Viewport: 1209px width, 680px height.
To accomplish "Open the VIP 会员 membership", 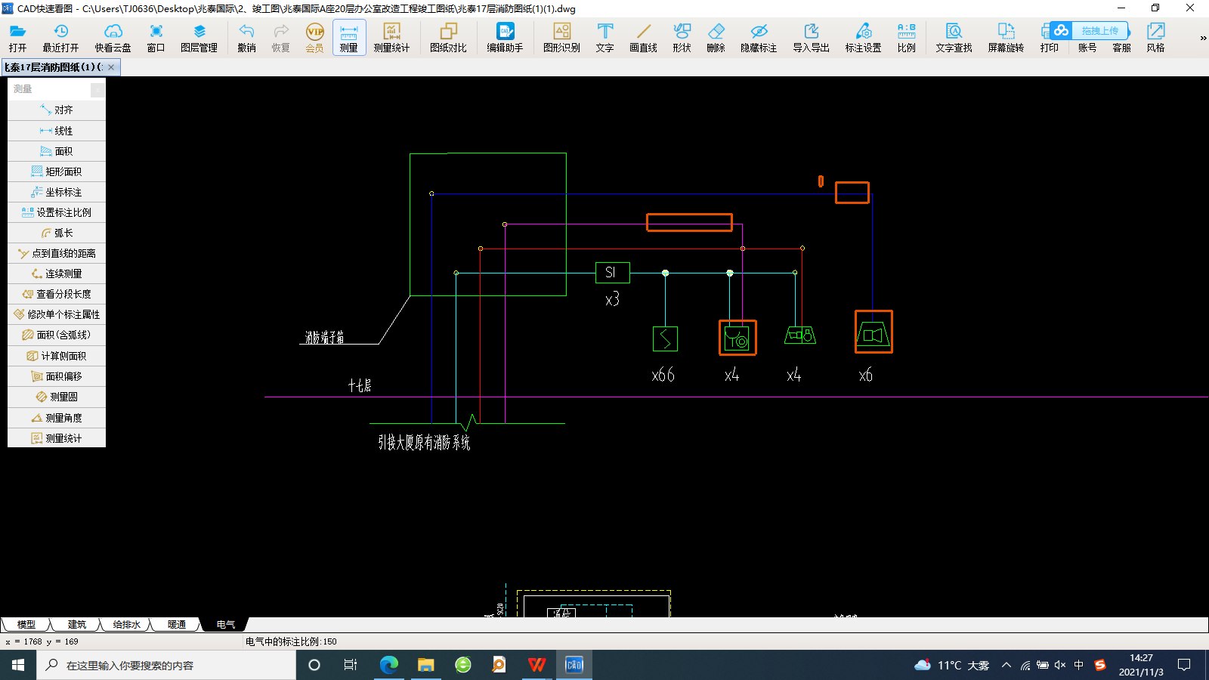I will 314,37.
